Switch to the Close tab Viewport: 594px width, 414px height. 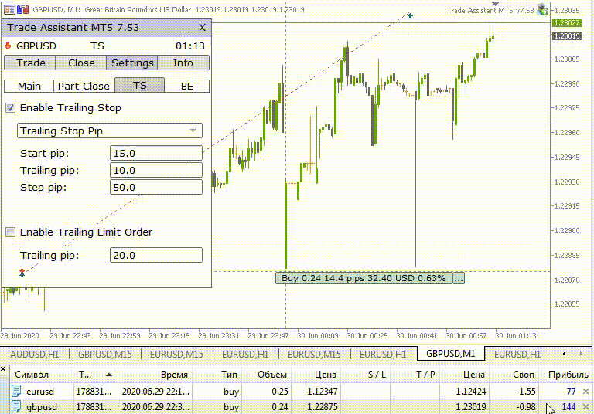[x=81, y=63]
